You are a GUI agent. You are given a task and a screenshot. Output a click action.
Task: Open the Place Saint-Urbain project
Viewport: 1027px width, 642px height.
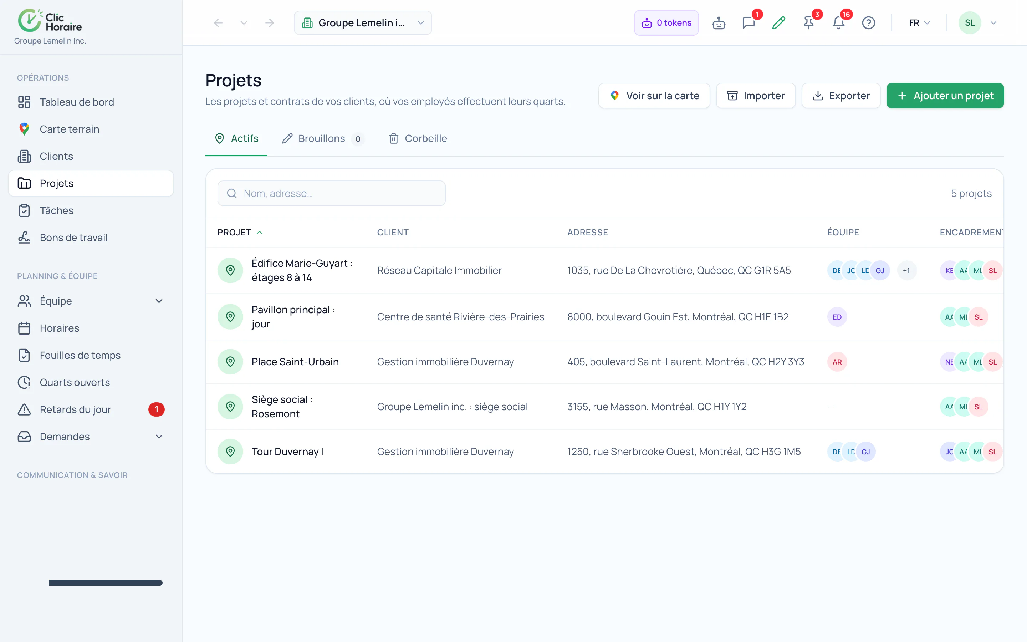click(295, 362)
